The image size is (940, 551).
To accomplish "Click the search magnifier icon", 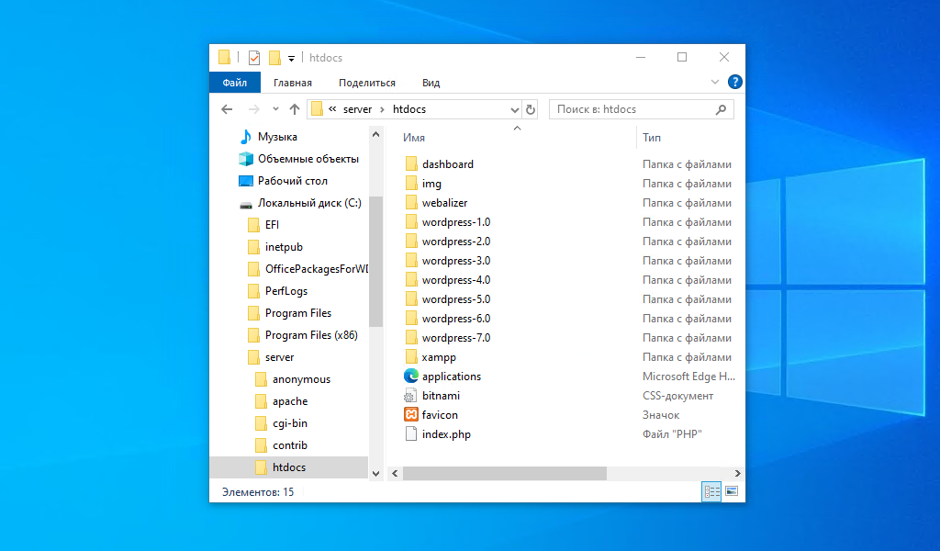I will click(x=721, y=109).
